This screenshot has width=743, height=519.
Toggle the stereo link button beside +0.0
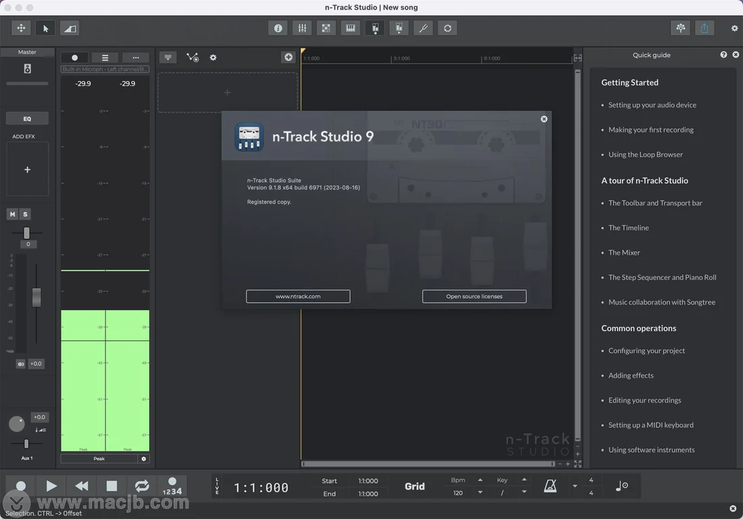(x=20, y=364)
